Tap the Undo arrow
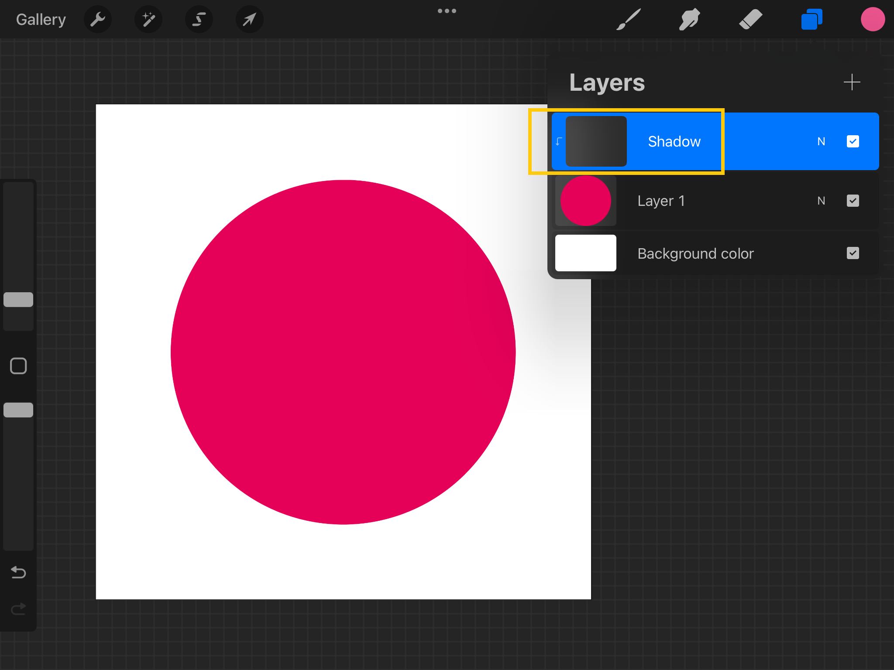894x670 pixels. click(x=18, y=573)
